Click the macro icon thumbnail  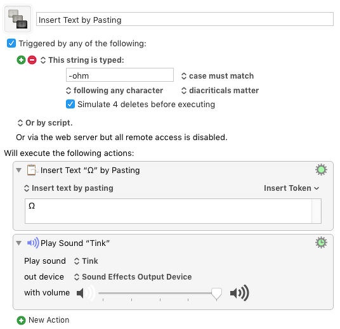click(18, 19)
